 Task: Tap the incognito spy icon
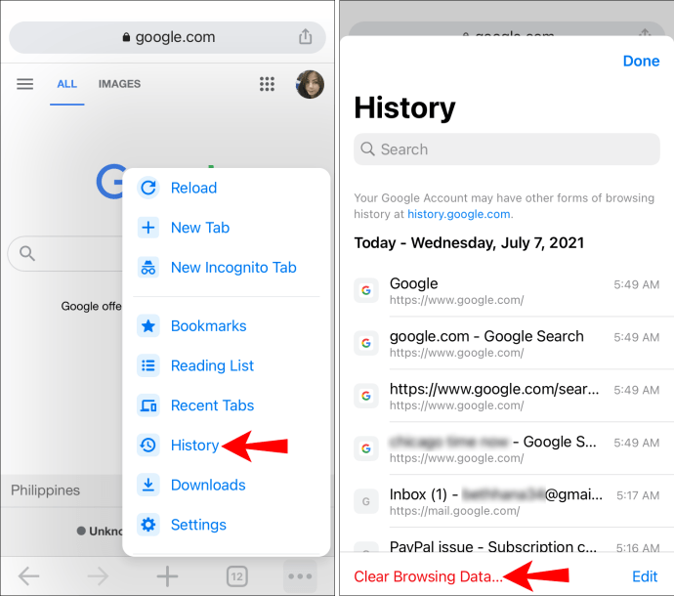tap(148, 268)
